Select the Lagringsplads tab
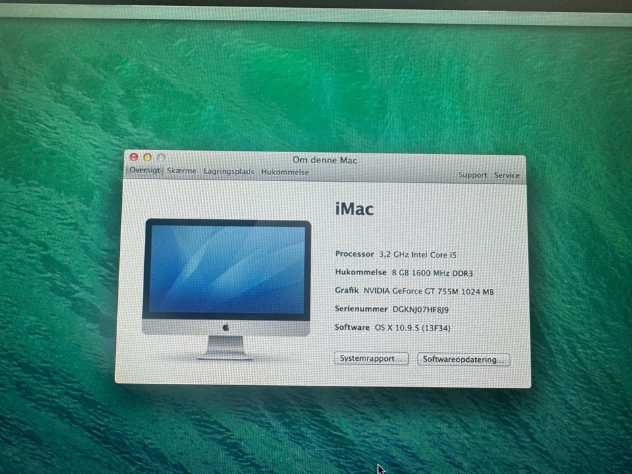632x474 pixels. click(228, 171)
